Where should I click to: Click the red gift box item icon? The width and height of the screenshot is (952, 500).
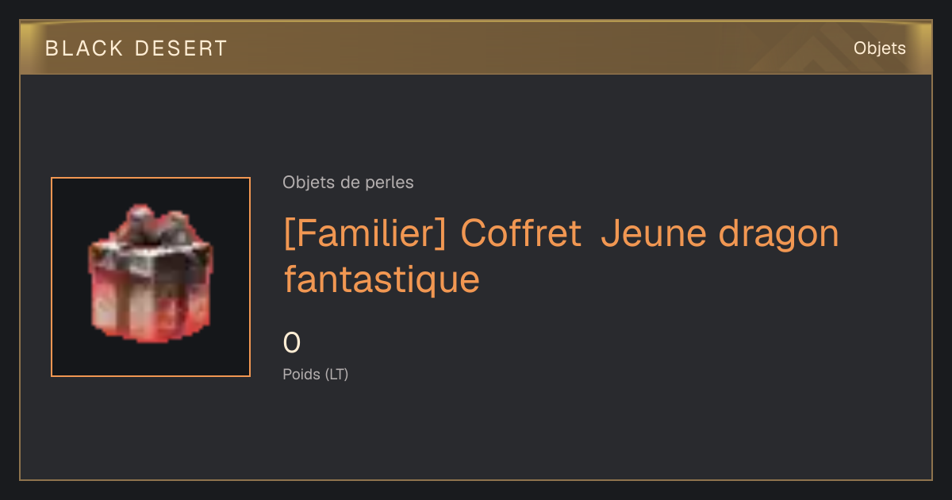pos(151,274)
